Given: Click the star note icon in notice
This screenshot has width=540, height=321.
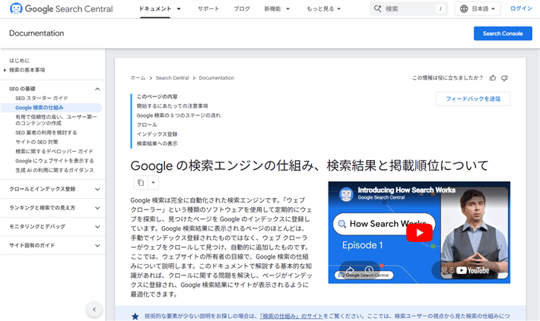Looking at the screenshot, I should click(x=135, y=316).
